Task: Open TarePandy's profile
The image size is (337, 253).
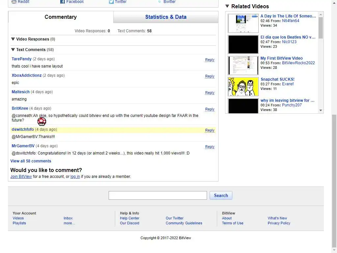Action: click(x=21, y=59)
